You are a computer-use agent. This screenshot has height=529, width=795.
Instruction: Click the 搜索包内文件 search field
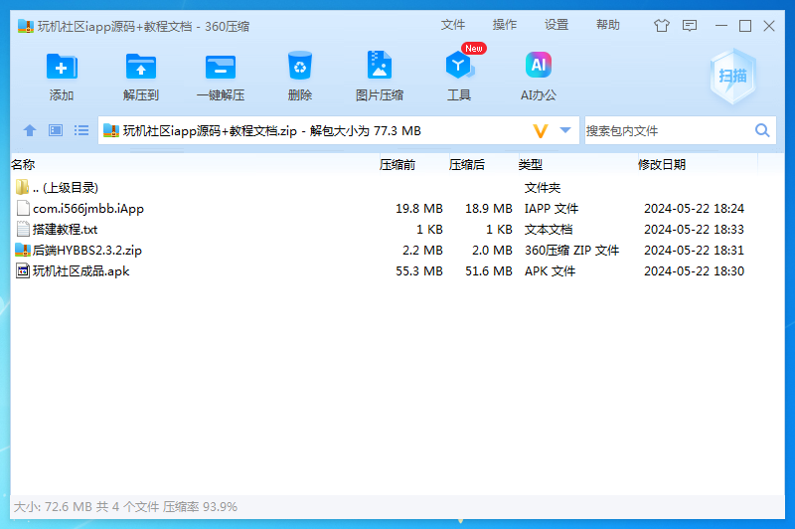point(666,130)
